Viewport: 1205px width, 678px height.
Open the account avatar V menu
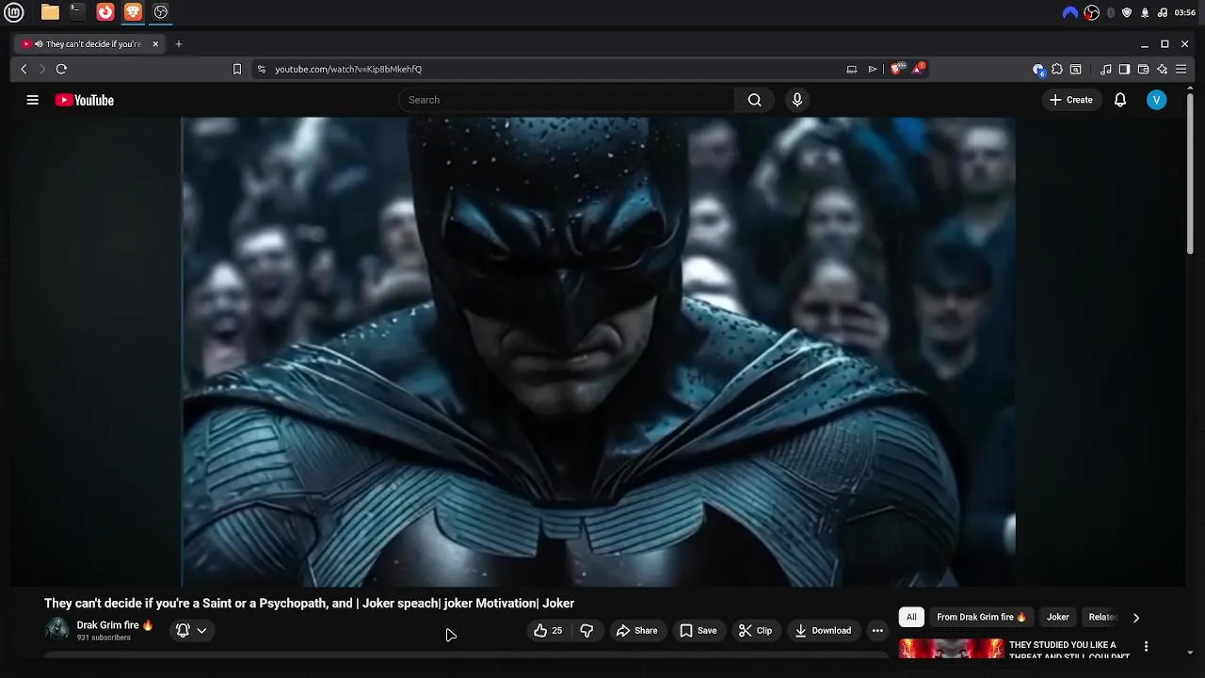point(1157,100)
